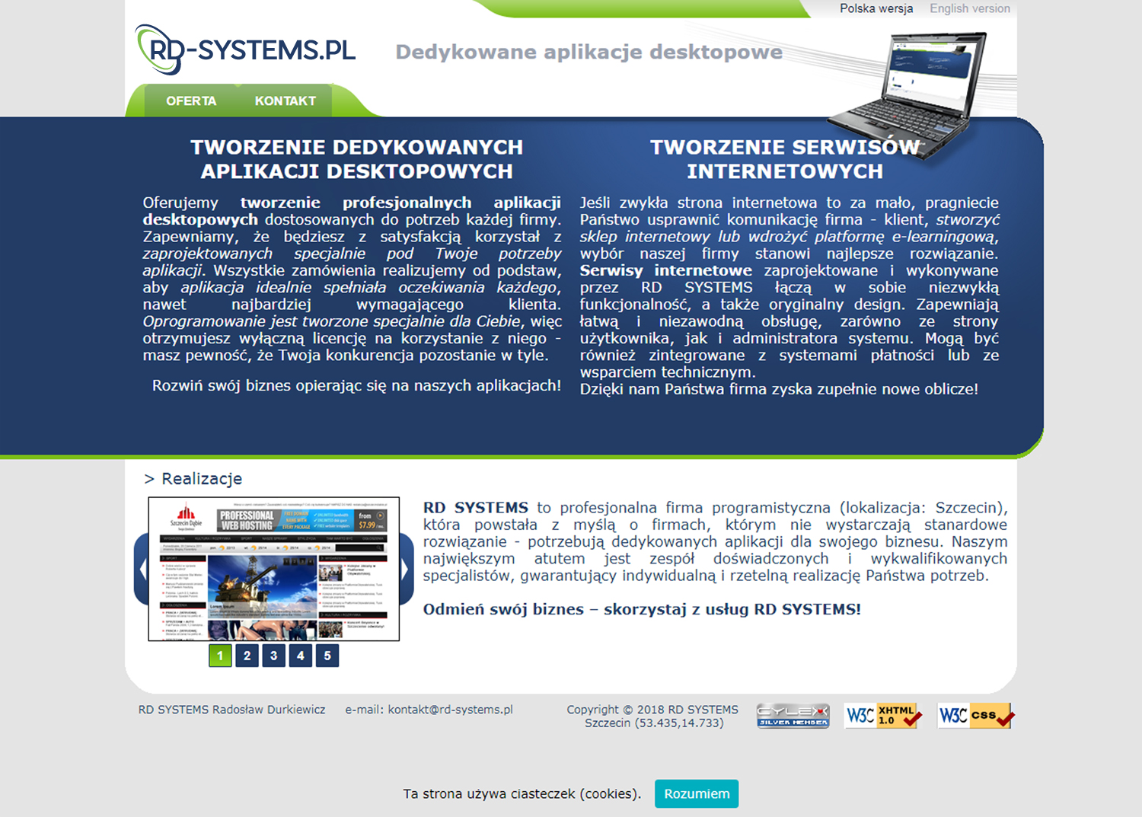Go to slide 4 of the gallery

click(x=301, y=656)
